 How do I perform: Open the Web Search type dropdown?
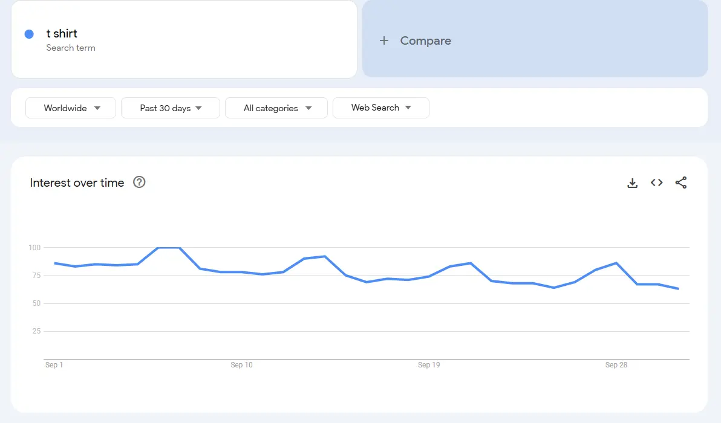(380, 108)
